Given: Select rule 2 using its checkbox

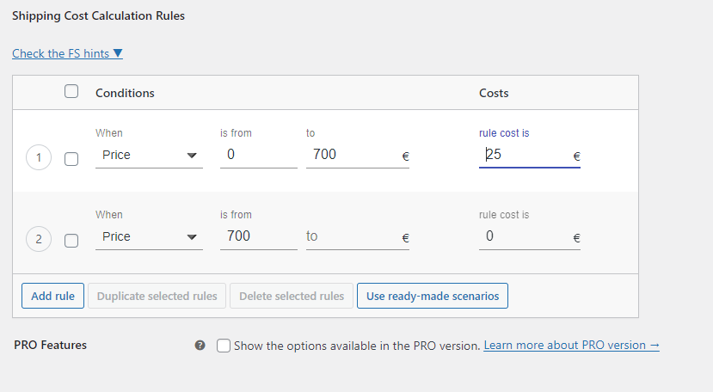Looking at the screenshot, I should tap(71, 241).
